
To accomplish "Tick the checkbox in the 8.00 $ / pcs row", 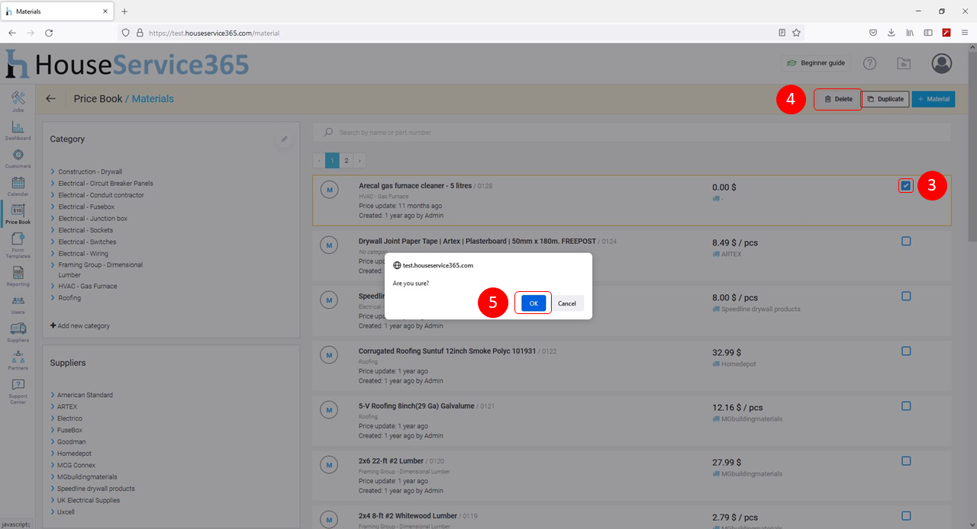I will coord(906,296).
